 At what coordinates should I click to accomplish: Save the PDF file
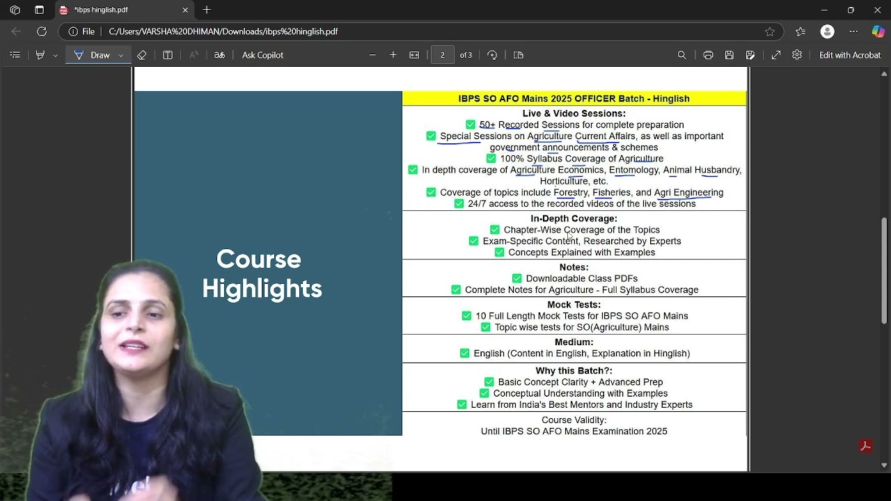[x=729, y=55]
